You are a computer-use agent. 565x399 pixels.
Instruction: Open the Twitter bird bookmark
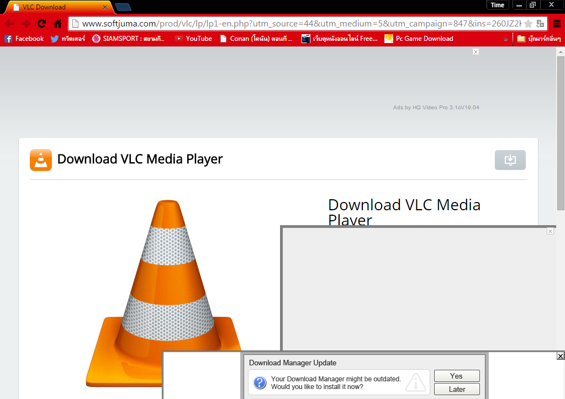pos(68,39)
